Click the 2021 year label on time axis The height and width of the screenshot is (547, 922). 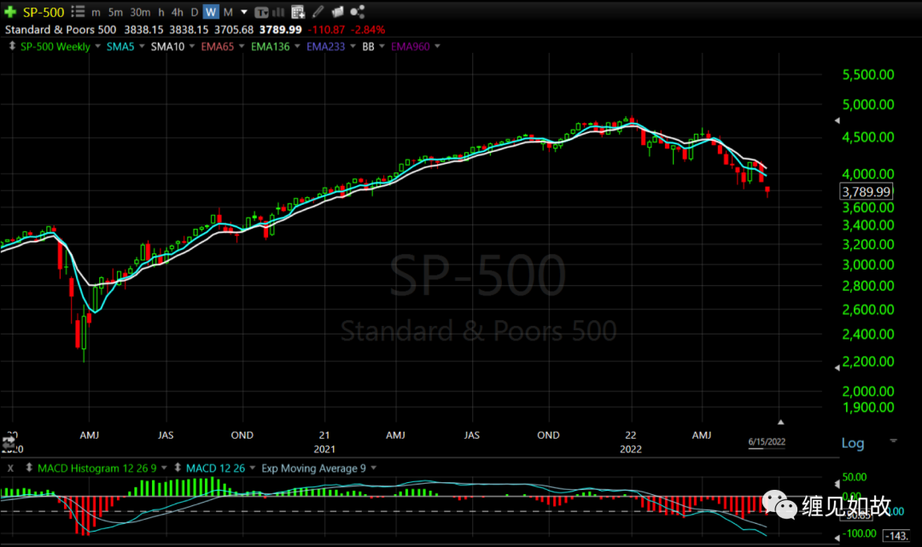pos(324,449)
